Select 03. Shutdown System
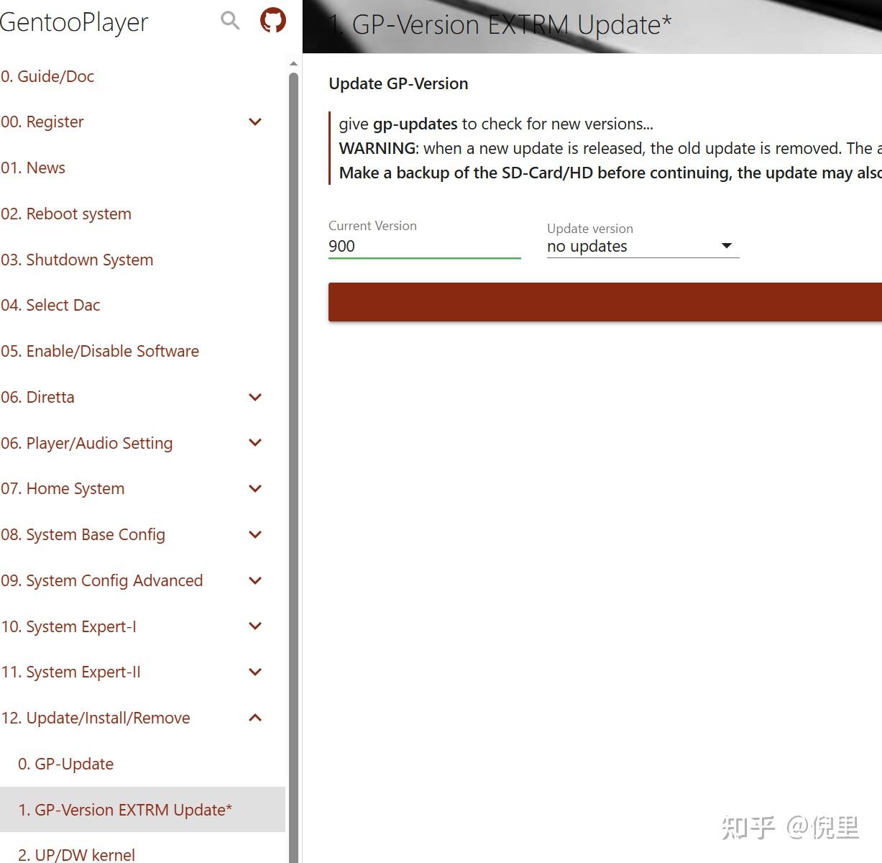 pos(77,260)
